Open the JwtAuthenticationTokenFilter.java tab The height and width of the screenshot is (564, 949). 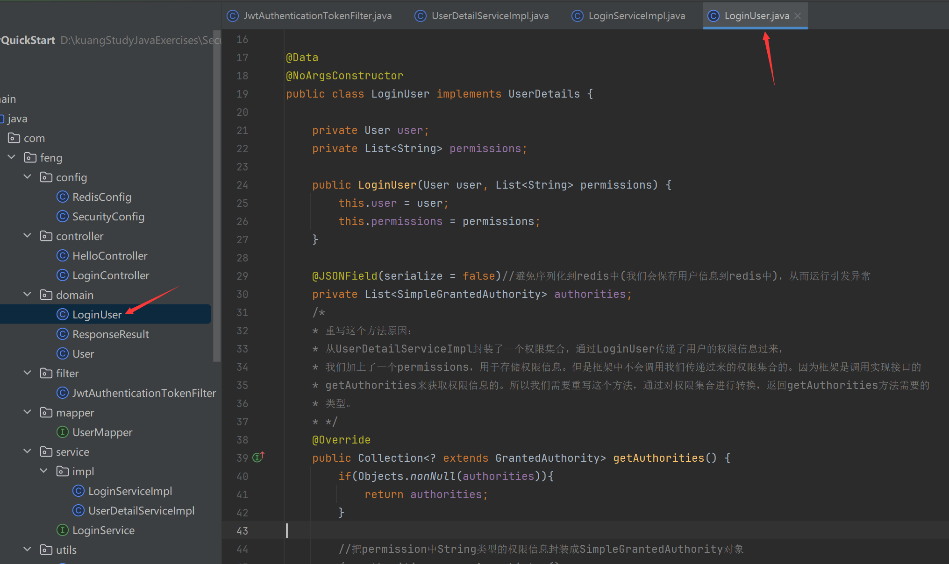click(309, 16)
